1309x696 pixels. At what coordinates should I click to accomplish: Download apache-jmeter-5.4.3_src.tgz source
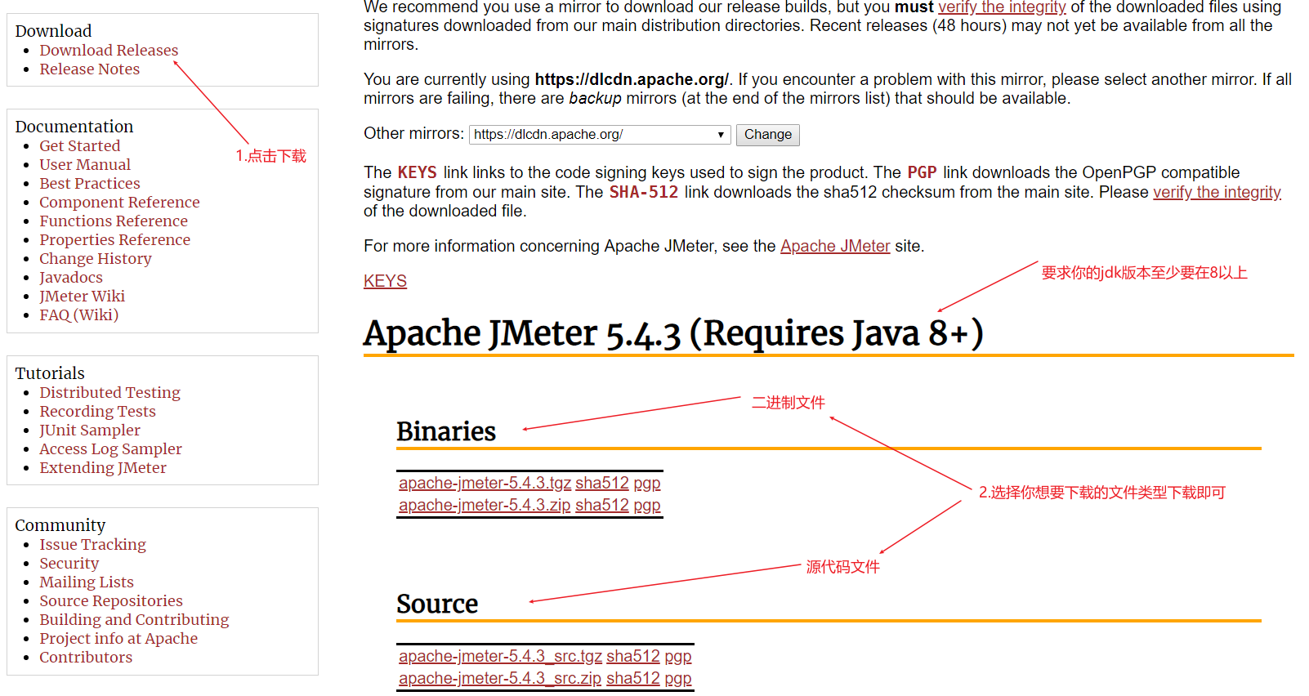(500, 656)
